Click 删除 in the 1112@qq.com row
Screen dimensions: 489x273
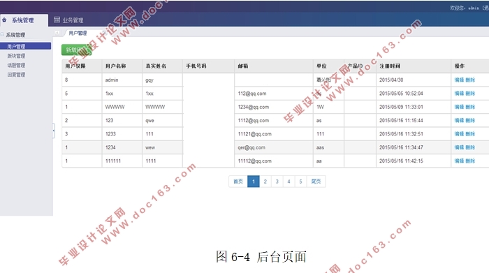470,120
